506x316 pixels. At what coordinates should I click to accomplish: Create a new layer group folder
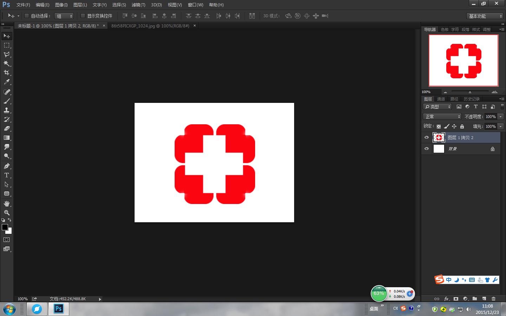click(475, 299)
